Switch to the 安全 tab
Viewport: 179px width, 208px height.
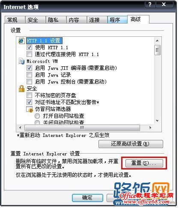(x=35, y=20)
